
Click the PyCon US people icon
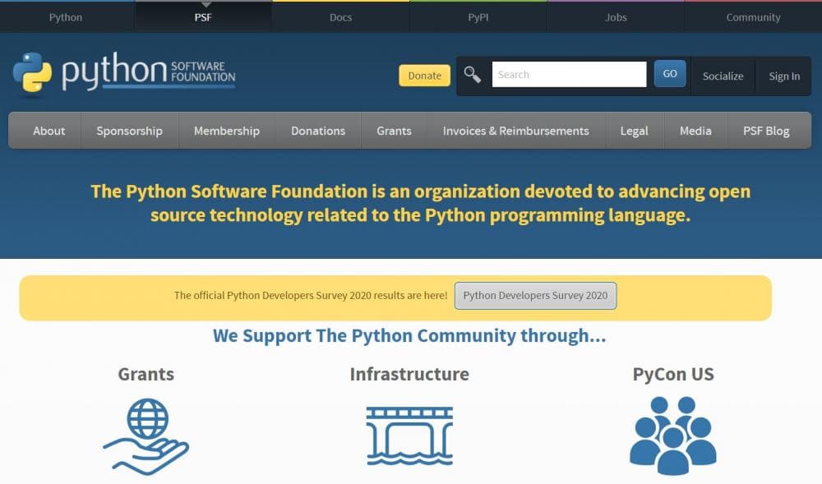click(672, 435)
